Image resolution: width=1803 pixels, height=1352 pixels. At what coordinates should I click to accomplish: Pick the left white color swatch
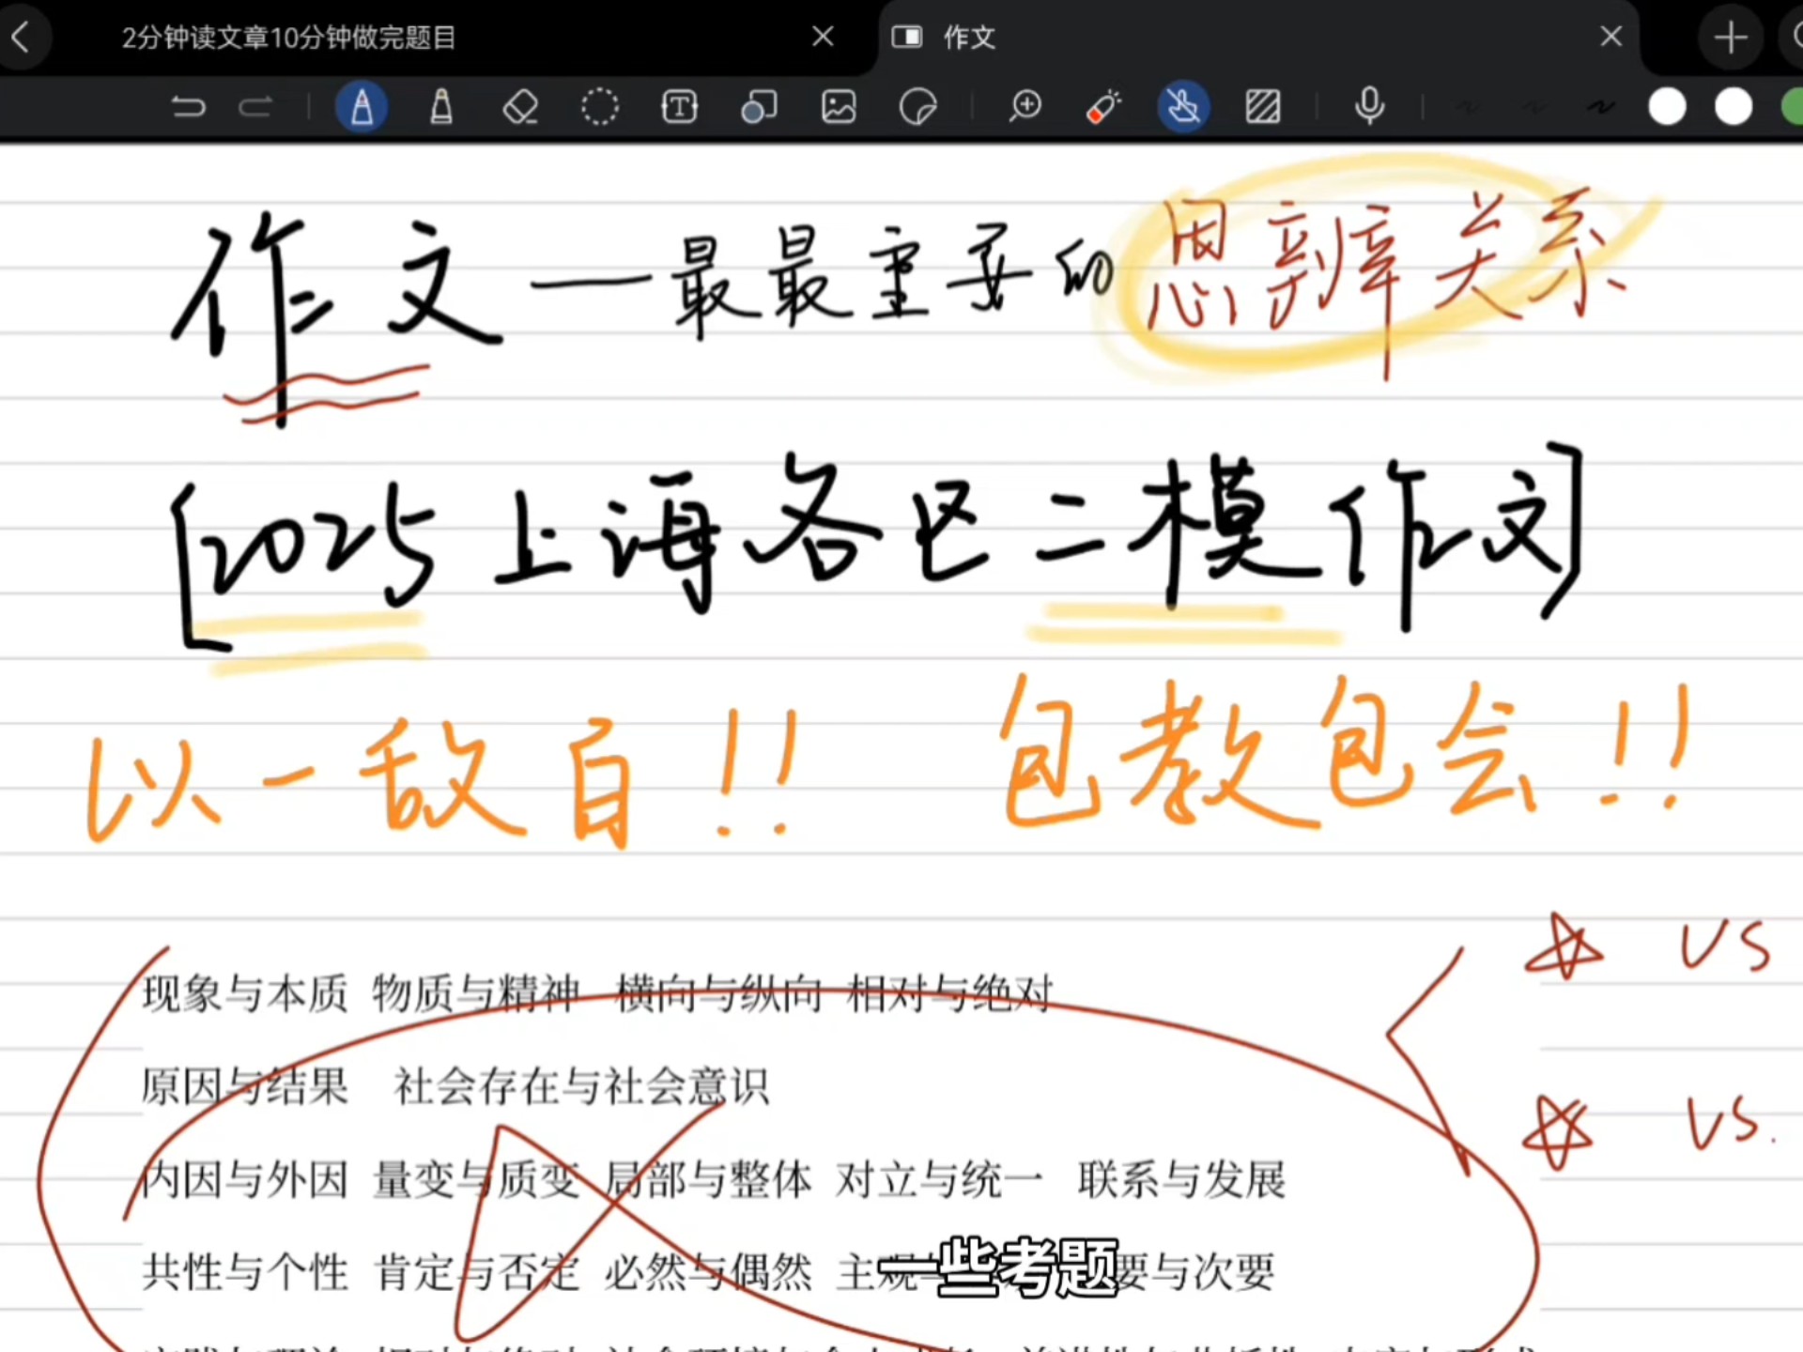(x=1668, y=107)
